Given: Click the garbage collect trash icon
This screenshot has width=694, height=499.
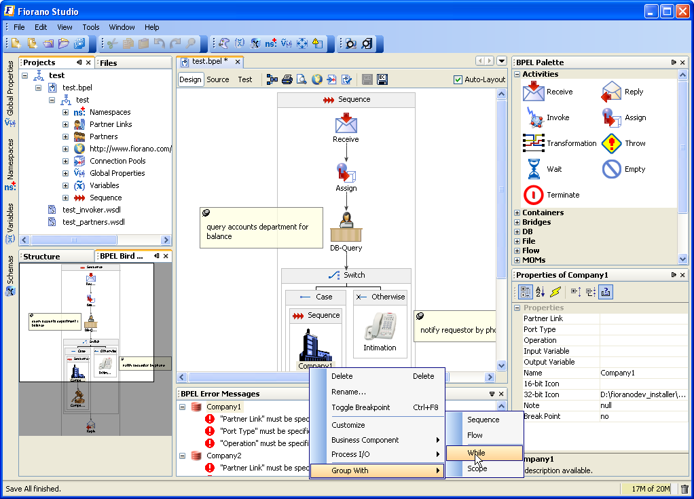Looking at the screenshot, I should (684, 489).
